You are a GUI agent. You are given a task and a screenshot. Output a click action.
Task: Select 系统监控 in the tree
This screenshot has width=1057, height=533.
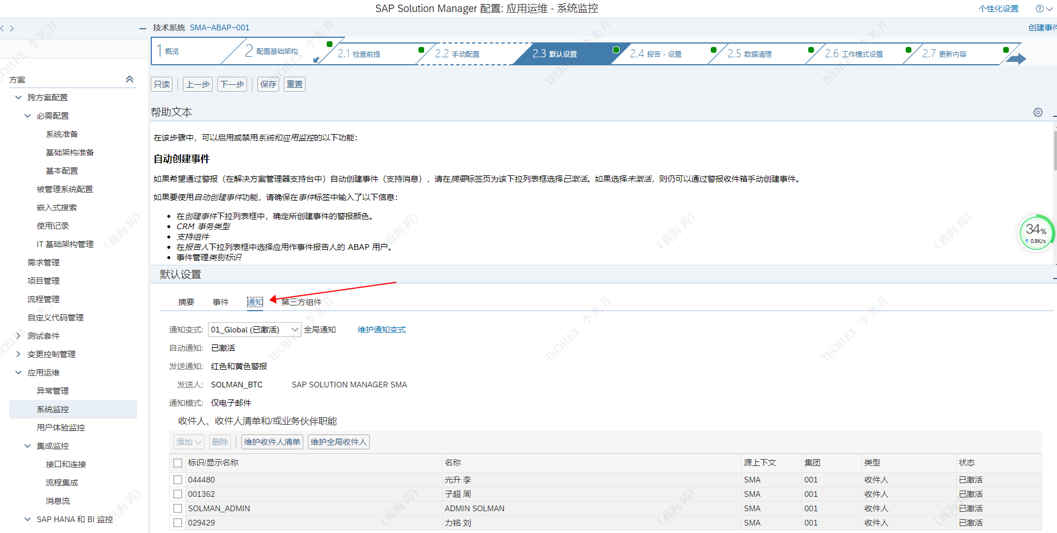(73, 409)
